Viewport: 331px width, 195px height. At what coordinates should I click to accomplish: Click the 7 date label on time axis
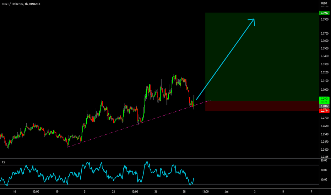(311, 191)
